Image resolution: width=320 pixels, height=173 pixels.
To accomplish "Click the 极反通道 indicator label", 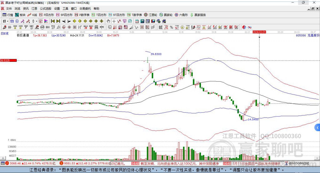I will coord(23,36).
